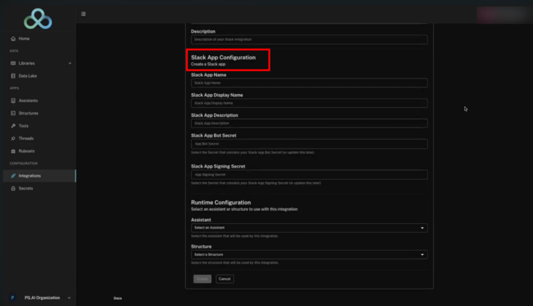Click the Tools wrench icon
The image size is (533, 306).
13,126
